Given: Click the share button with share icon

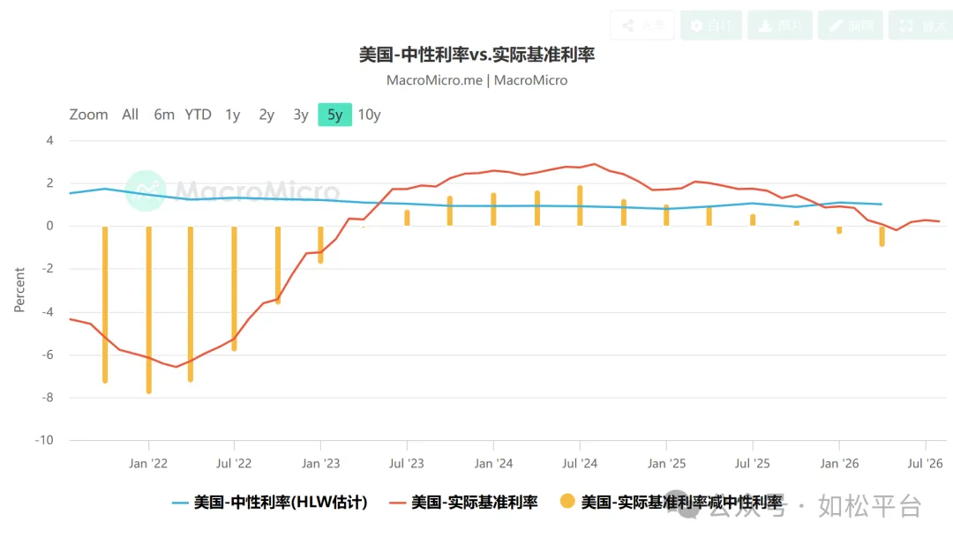Looking at the screenshot, I should 642,26.
